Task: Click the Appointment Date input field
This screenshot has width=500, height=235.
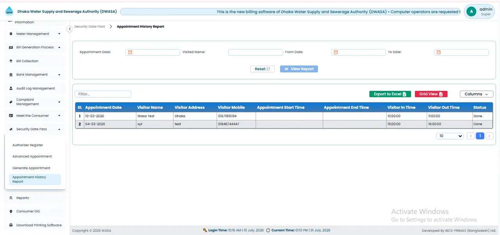Action: pyautogui.click(x=152, y=52)
